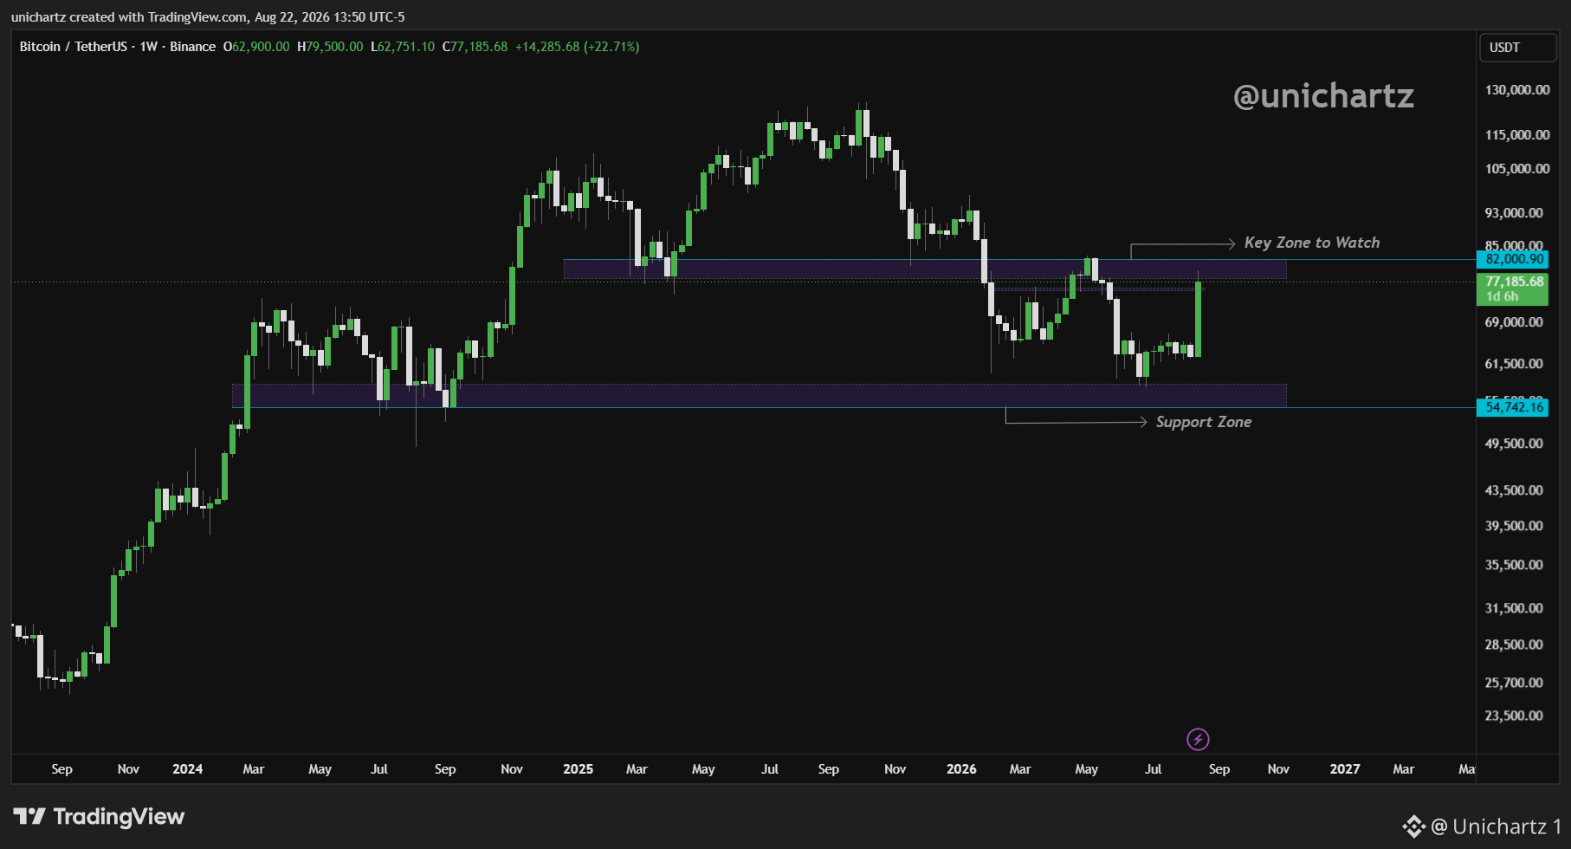Click the 2026 label on time axis
The width and height of the screenshot is (1571, 849).
[x=961, y=769]
